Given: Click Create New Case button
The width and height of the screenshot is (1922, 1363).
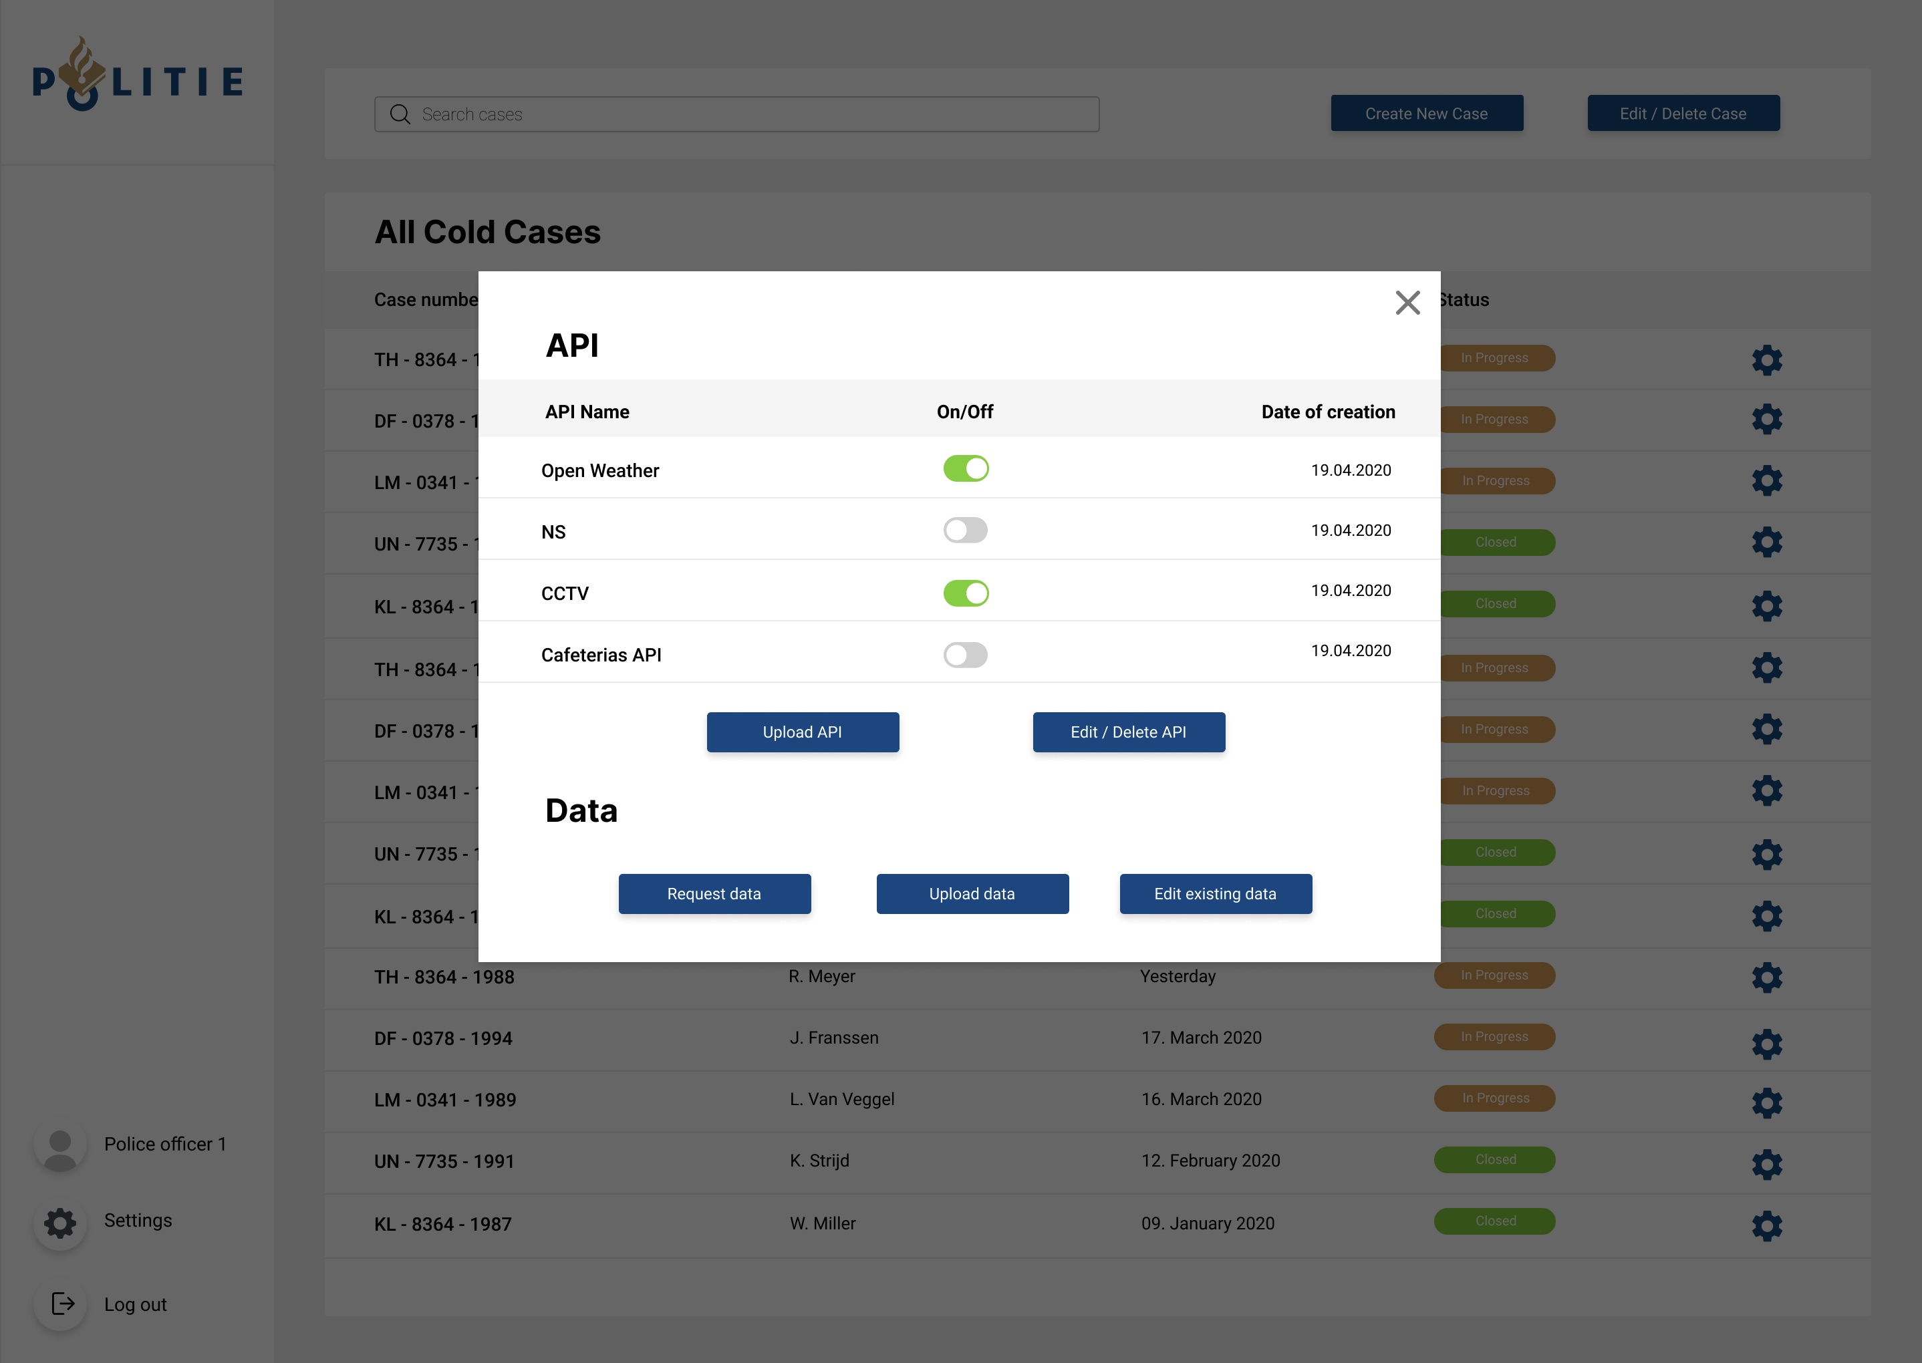Looking at the screenshot, I should coord(1426,114).
